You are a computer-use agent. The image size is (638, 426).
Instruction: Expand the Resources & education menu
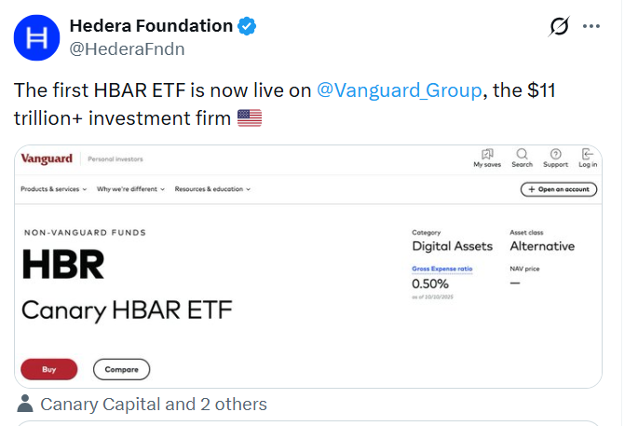coord(212,189)
